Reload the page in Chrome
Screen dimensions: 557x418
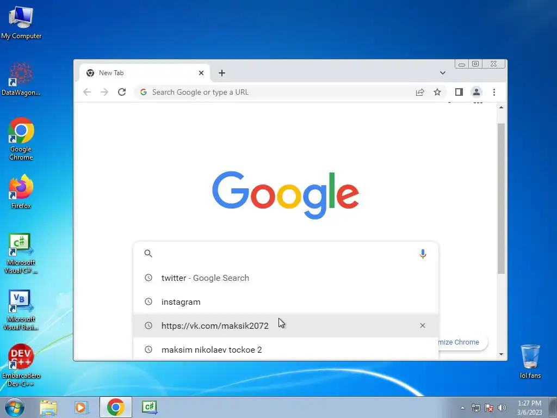coord(122,92)
